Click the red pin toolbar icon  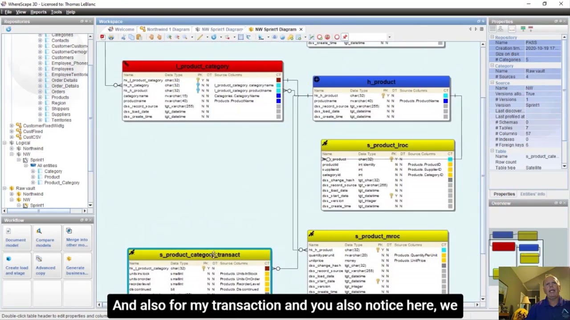(345, 37)
